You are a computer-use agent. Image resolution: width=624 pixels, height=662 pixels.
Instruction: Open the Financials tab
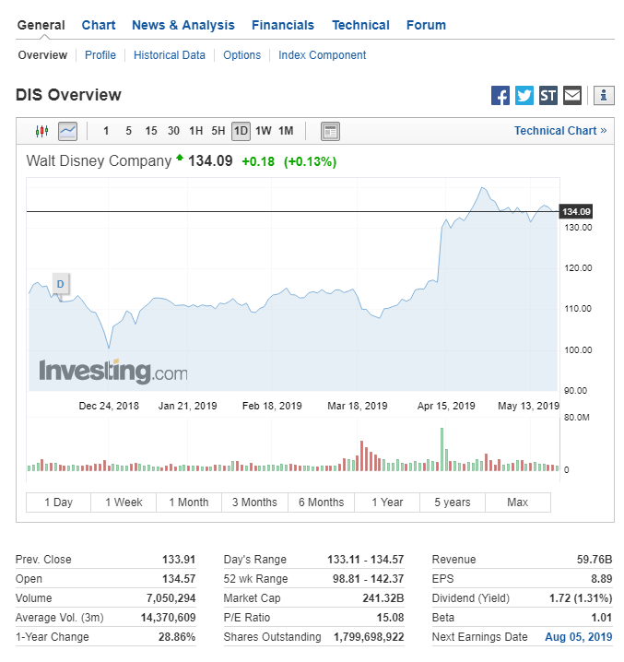[283, 25]
